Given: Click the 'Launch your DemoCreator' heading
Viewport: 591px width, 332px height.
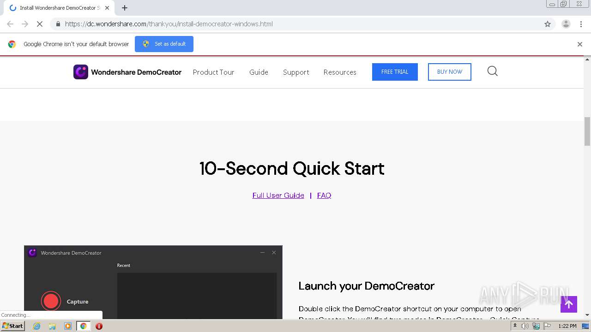Looking at the screenshot, I should click(x=367, y=286).
